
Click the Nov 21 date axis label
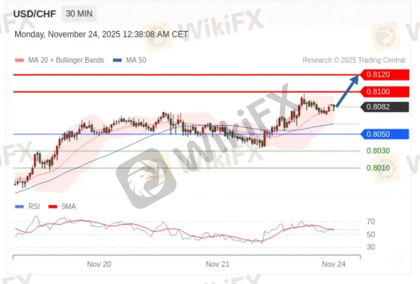click(218, 264)
